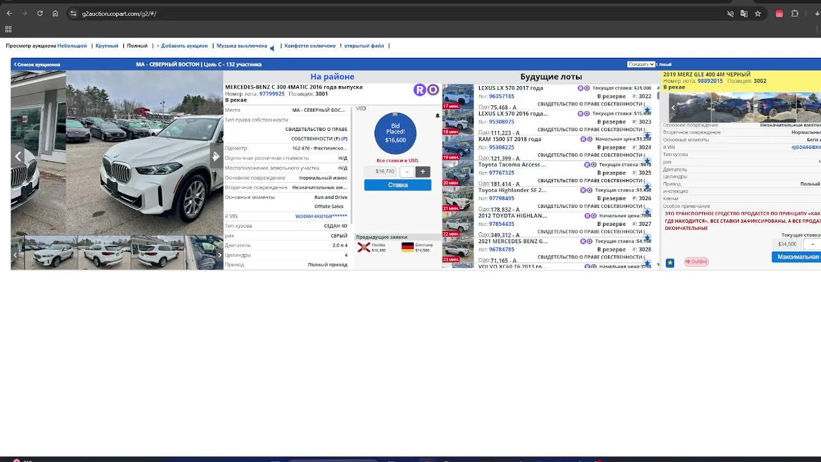The image size is (821, 462).
Task: Open lot 95308225 link
Action: [502, 147]
